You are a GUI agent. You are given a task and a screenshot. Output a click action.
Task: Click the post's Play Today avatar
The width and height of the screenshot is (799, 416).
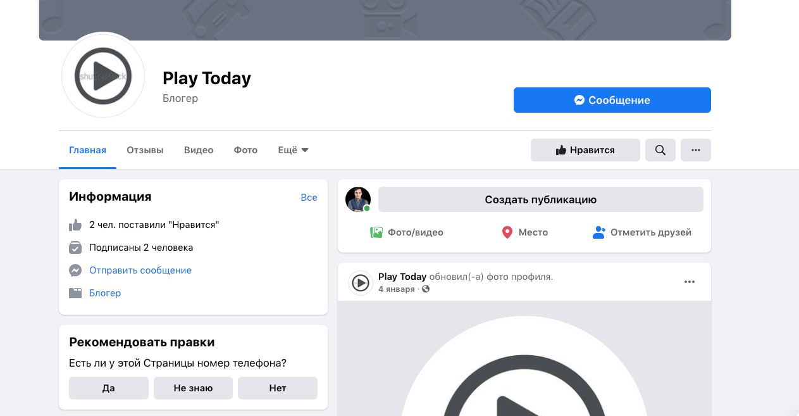361,283
